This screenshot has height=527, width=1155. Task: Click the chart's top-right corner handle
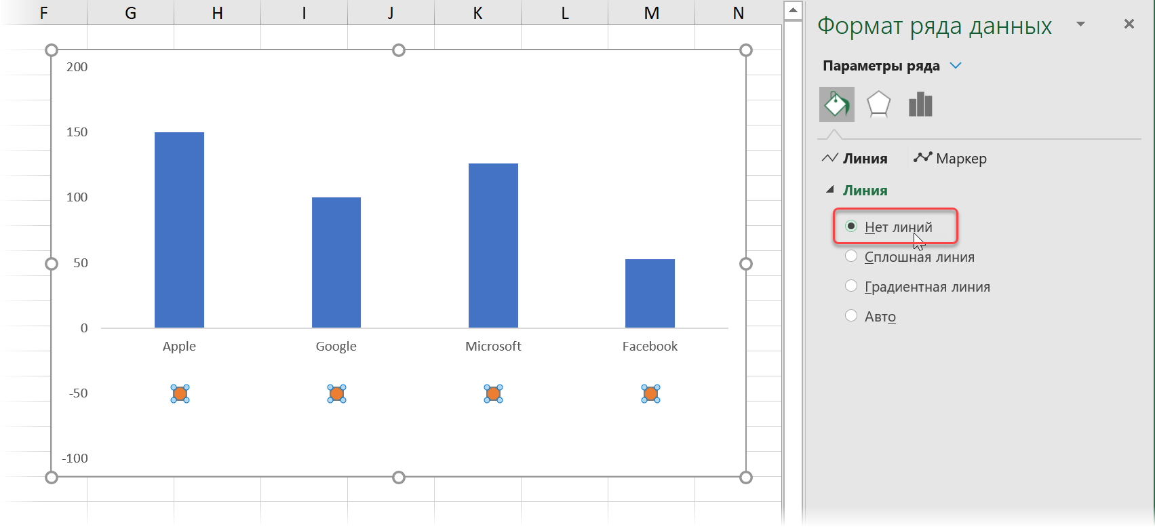coord(746,50)
